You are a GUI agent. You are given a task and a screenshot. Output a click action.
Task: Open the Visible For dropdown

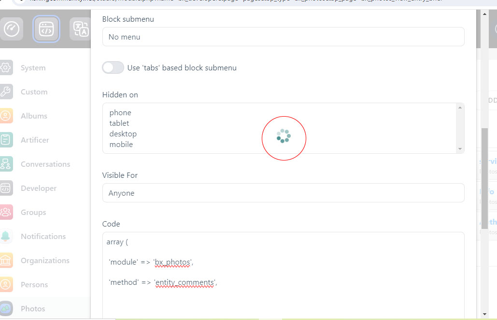[x=283, y=193]
